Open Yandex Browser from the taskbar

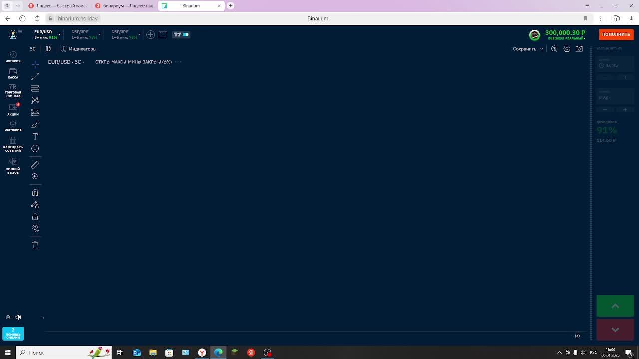coord(202,353)
